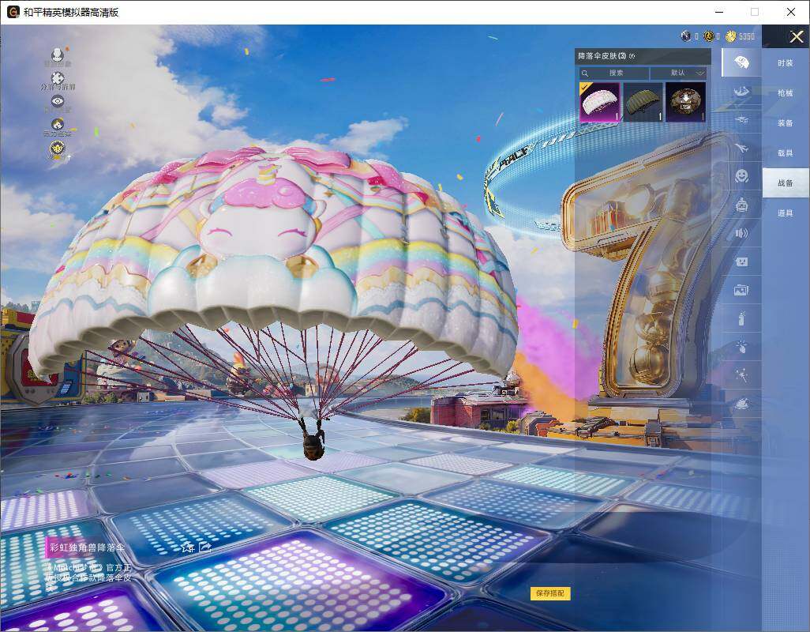The width and height of the screenshot is (810, 632).
Task: Open the 默认 sort dropdown
Action: tap(678, 73)
